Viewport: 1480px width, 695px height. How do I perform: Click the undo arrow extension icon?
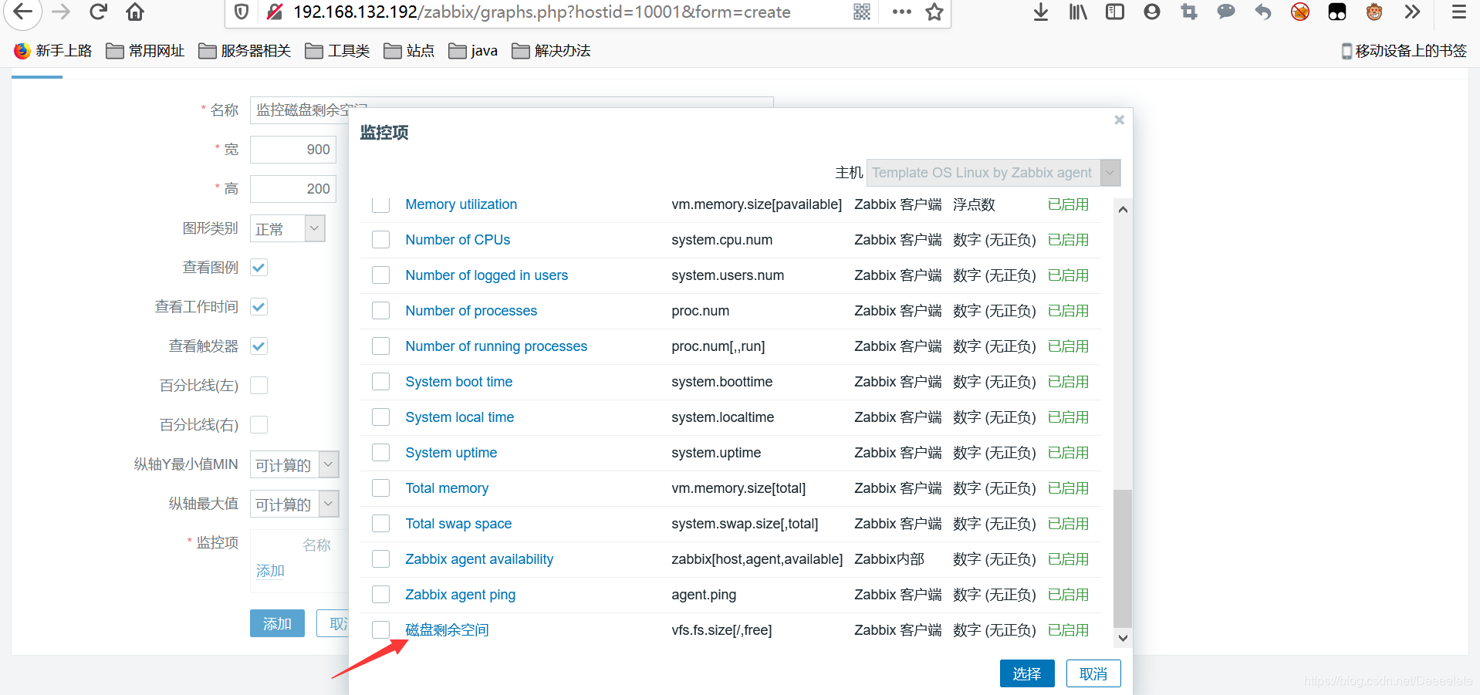point(1263,12)
